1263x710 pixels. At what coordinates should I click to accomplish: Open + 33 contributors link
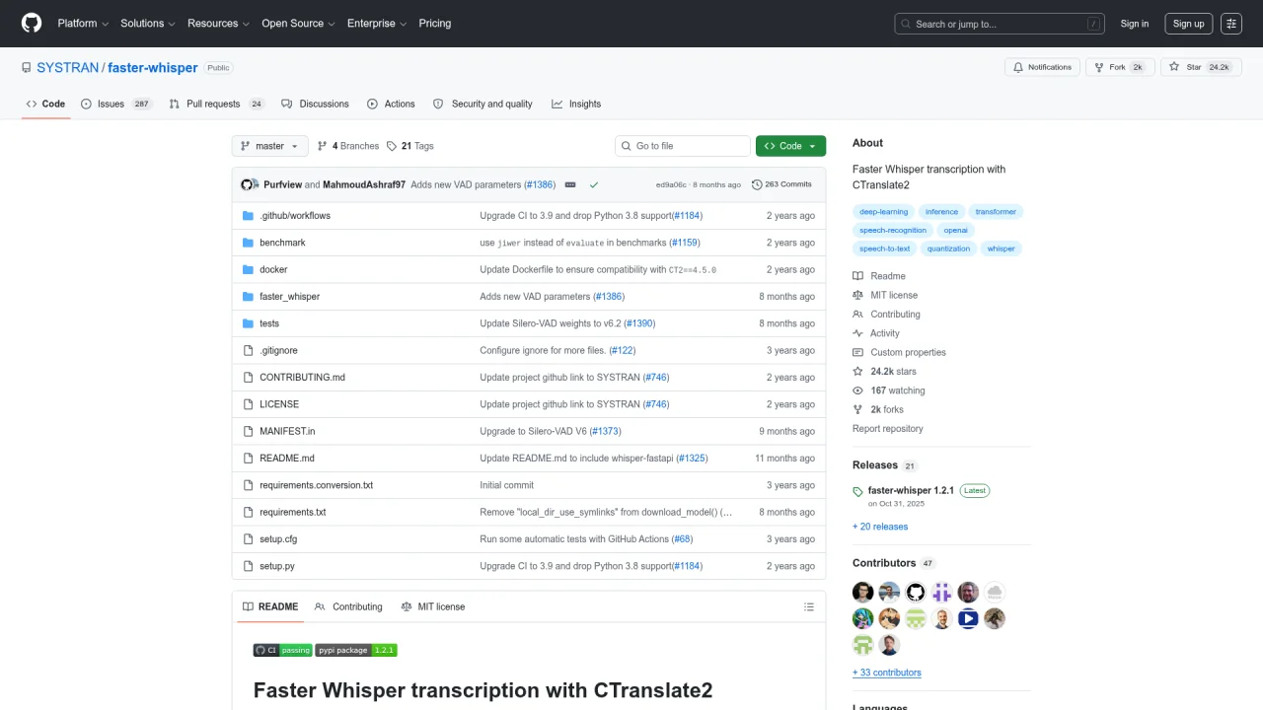click(887, 673)
